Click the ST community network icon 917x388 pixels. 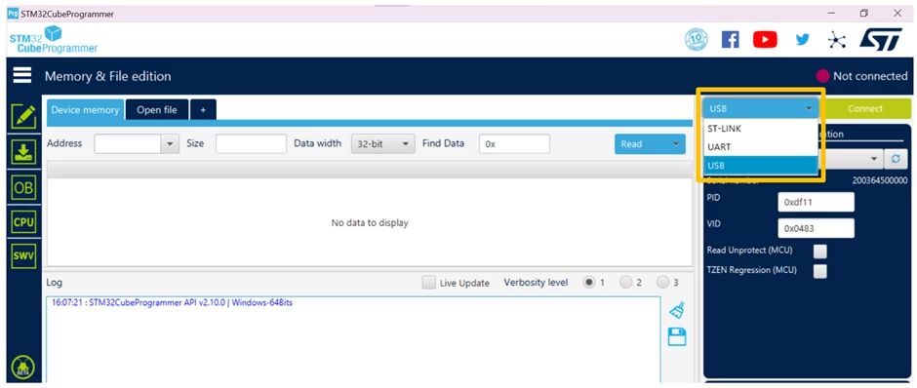837,40
